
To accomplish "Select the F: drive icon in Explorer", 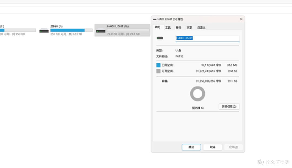I will click(44, 31).
